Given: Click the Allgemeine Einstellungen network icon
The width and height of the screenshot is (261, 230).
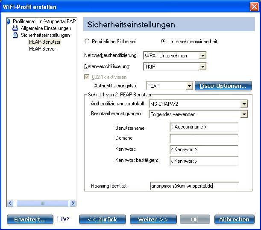Looking at the screenshot, I should 15,28.
